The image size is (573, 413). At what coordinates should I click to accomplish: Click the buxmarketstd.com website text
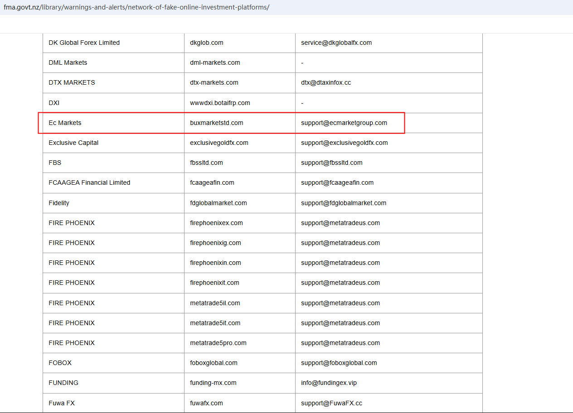(x=217, y=123)
